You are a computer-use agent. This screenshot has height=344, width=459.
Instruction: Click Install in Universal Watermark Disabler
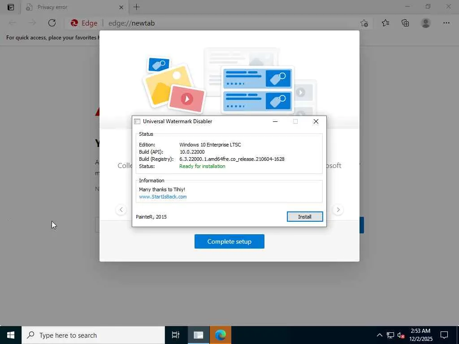[305, 217]
